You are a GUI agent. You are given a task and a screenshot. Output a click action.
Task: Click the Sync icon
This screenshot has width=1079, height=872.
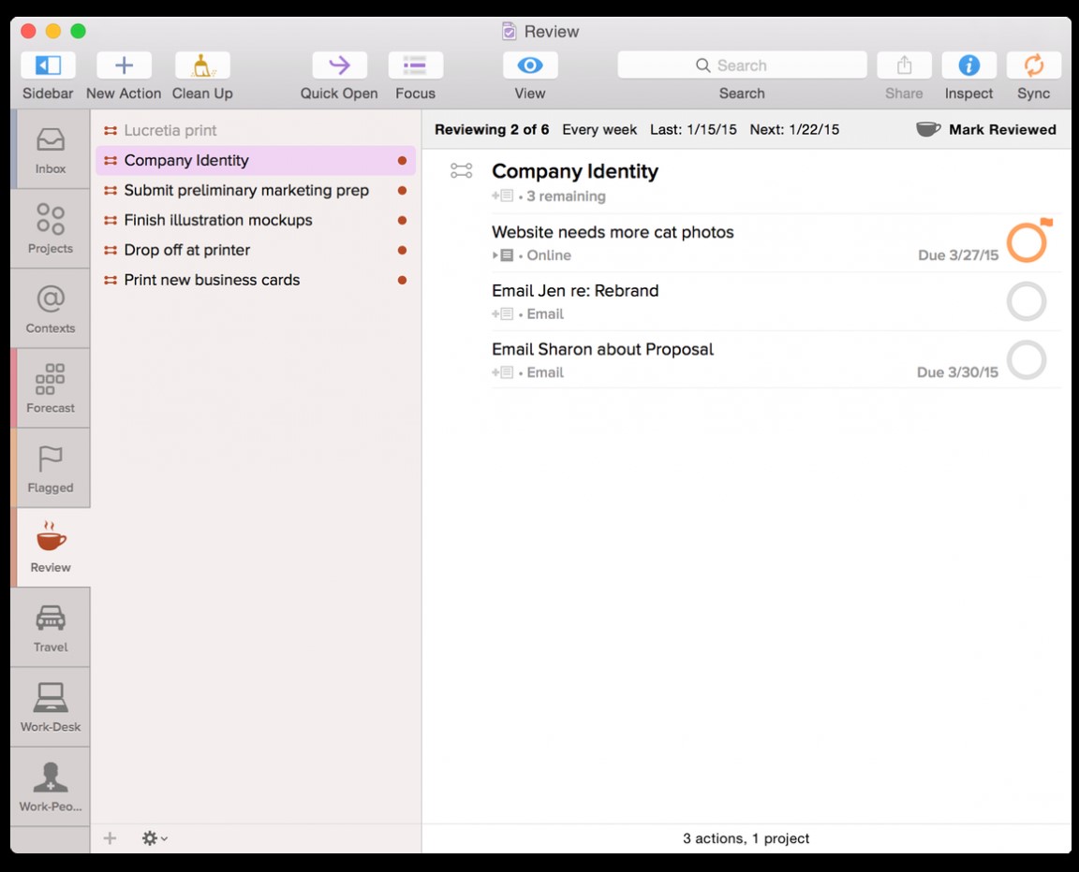pos(1033,65)
